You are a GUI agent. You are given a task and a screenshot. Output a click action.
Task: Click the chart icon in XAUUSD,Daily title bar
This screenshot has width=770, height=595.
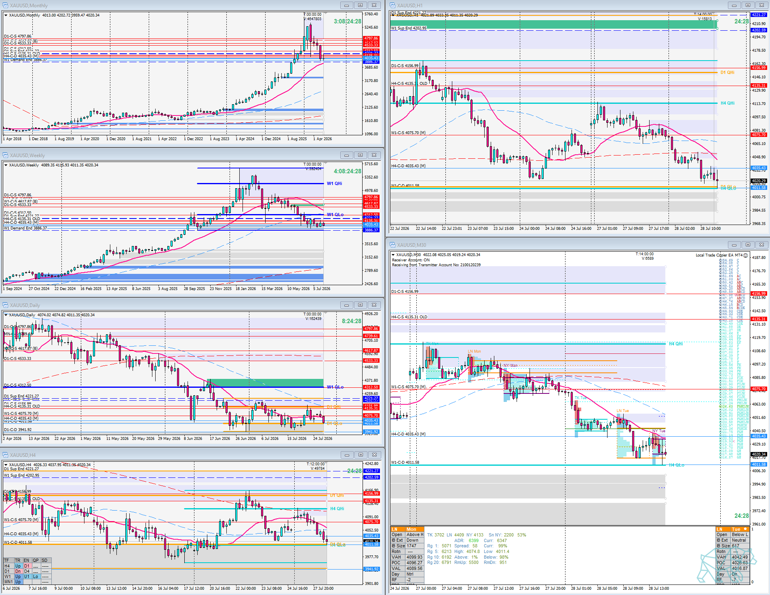coord(6,305)
